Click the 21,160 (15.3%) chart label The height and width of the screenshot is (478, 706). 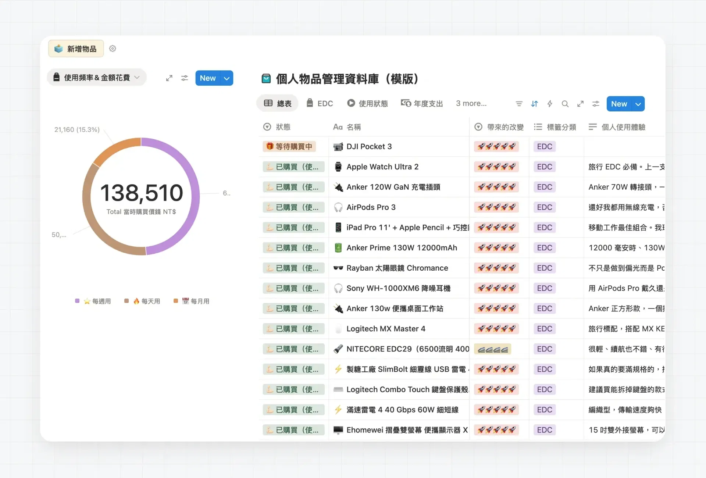[77, 129]
